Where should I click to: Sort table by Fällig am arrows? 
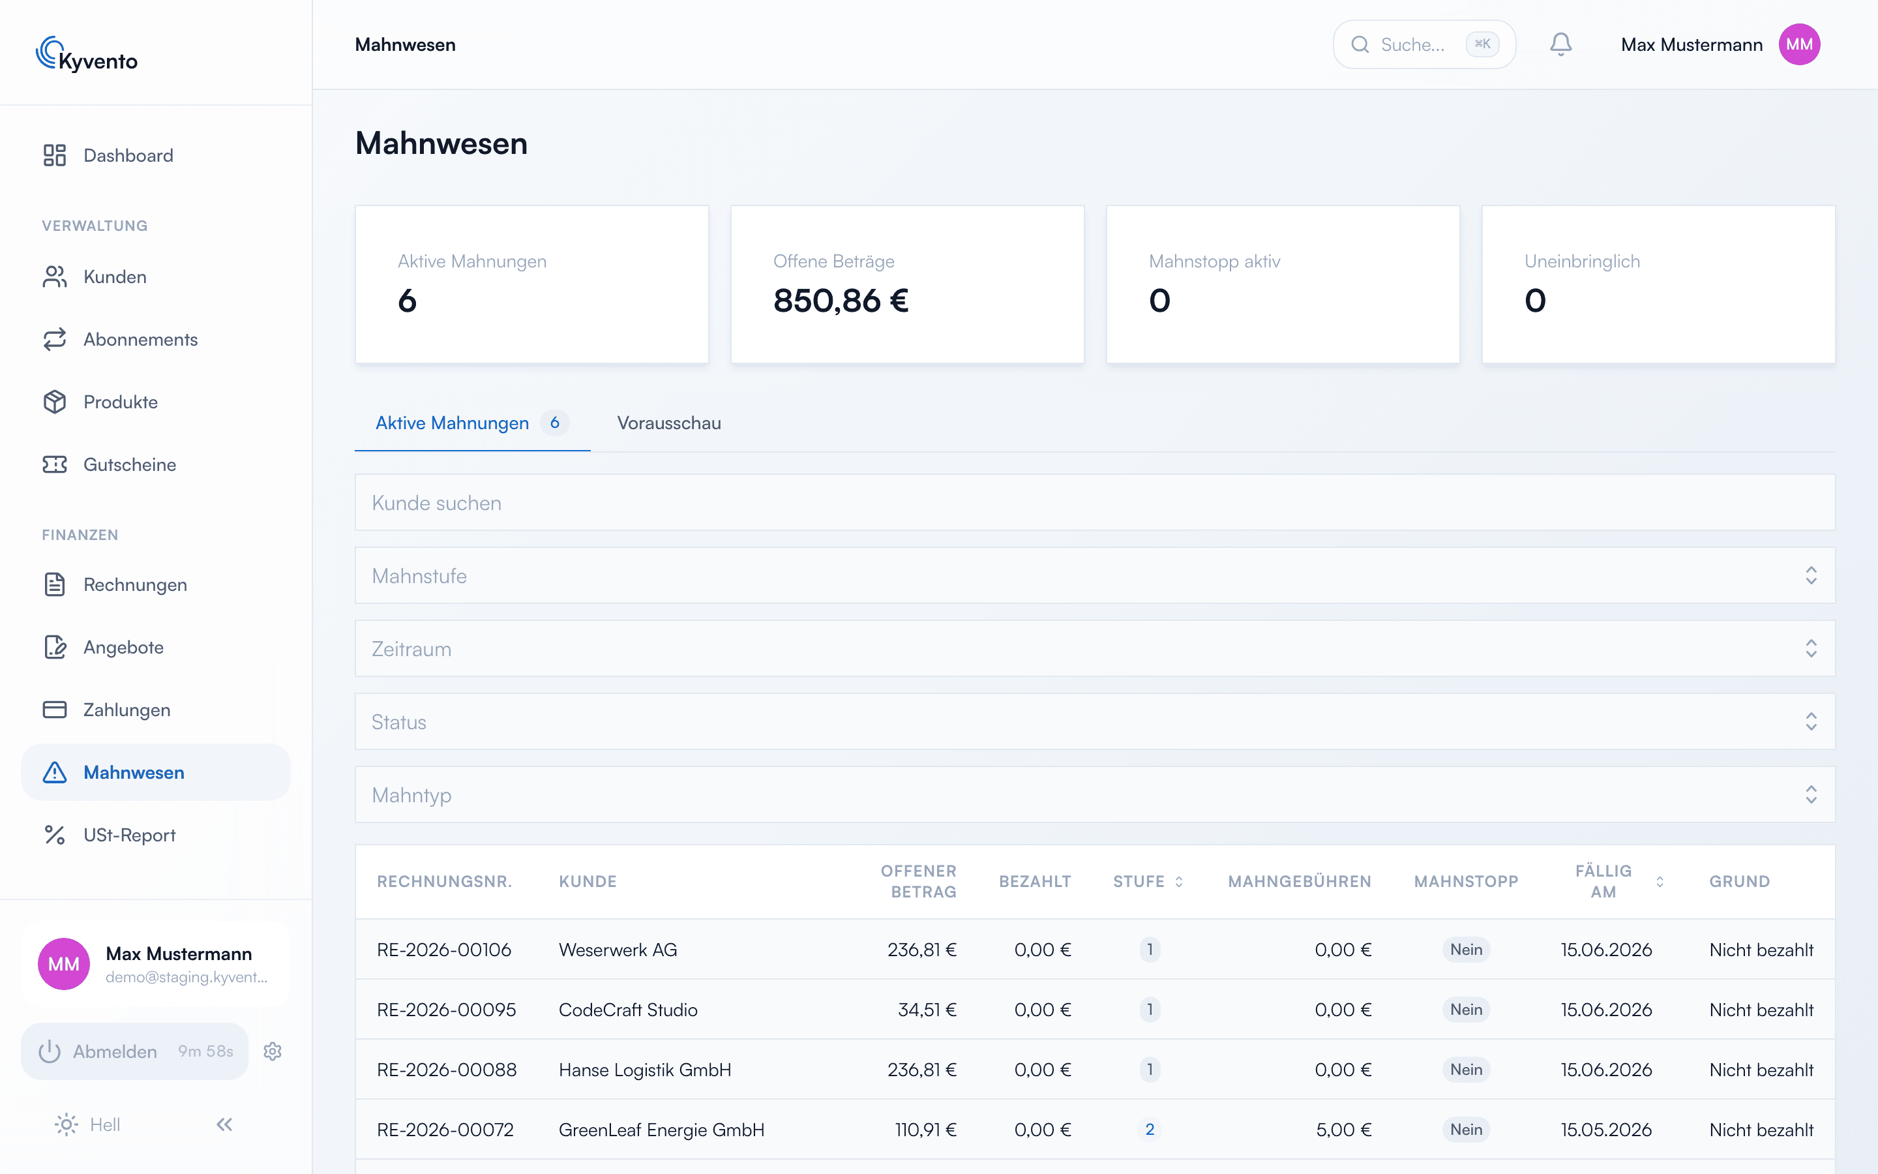click(1659, 881)
